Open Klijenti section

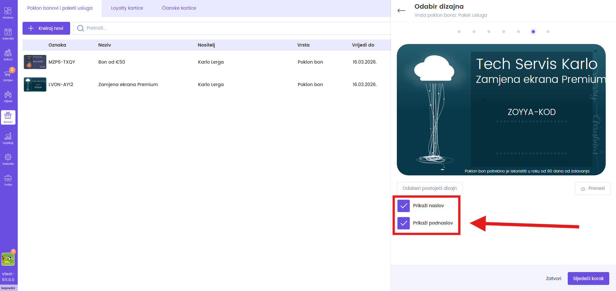[x=8, y=96]
